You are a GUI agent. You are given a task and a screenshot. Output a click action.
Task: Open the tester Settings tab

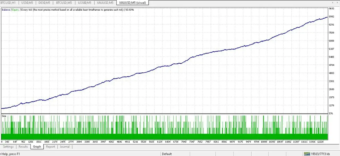[8, 147]
